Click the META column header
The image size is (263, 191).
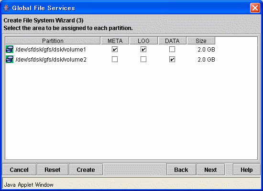click(115, 41)
